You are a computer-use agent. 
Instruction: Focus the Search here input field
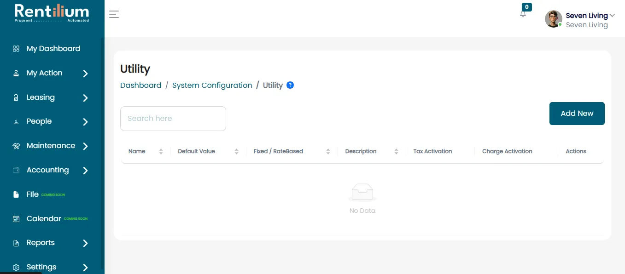pyautogui.click(x=173, y=119)
